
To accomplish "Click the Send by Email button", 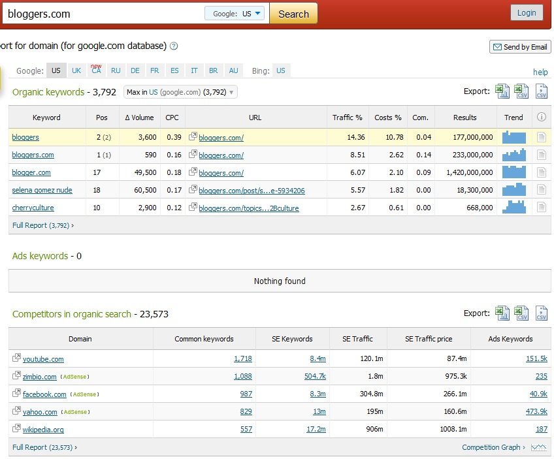I will point(520,46).
